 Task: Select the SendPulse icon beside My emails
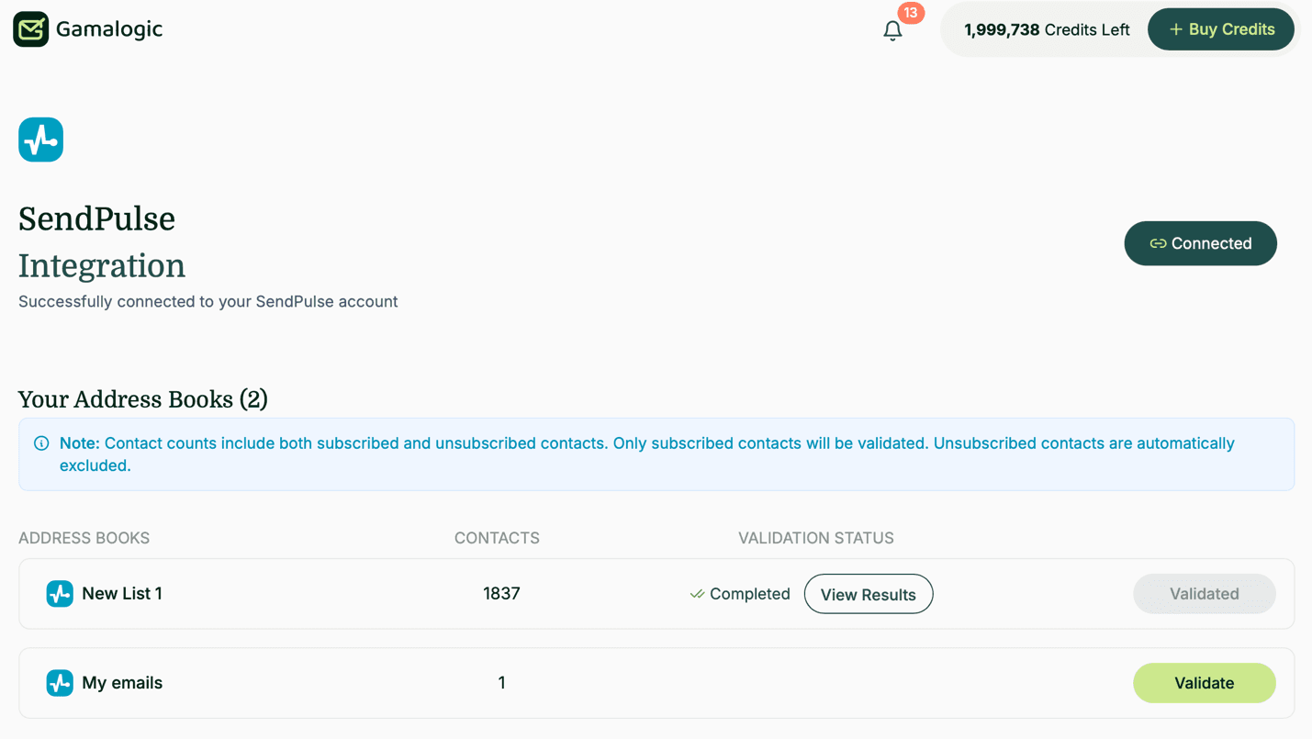click(x=59, y=682)
